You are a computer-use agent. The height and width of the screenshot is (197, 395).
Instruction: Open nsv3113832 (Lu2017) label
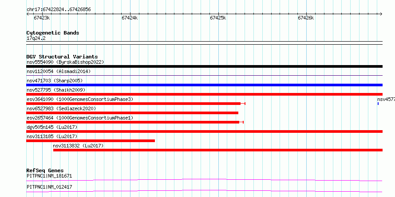pyautogui.click(x=79, y=146)
